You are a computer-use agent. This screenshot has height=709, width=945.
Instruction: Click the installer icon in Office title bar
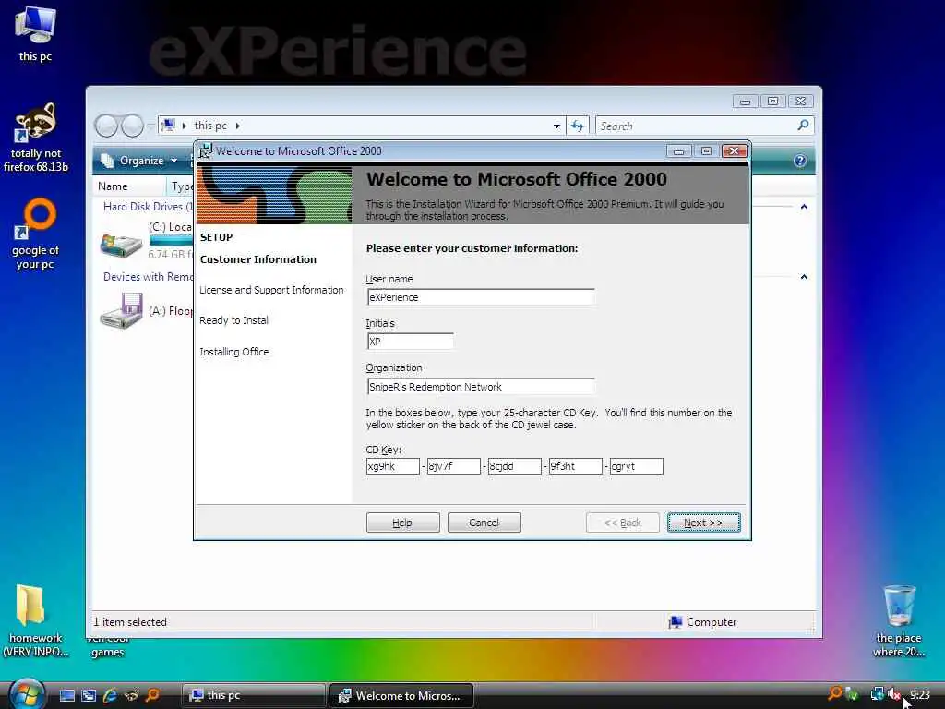[206, 150]
